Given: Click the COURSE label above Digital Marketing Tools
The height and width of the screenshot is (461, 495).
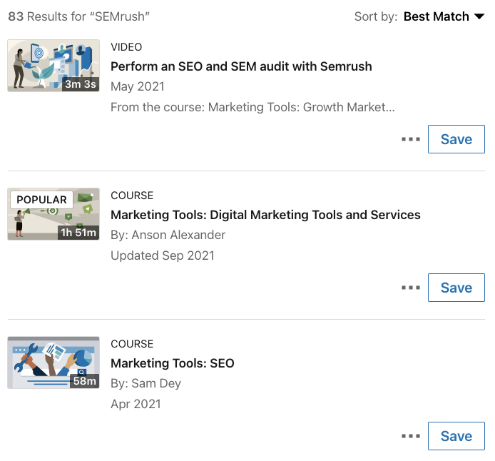Looking at the screenshot, I should 132,196.
